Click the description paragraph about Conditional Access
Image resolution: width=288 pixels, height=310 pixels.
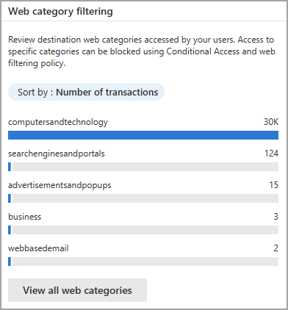(142, 51)
